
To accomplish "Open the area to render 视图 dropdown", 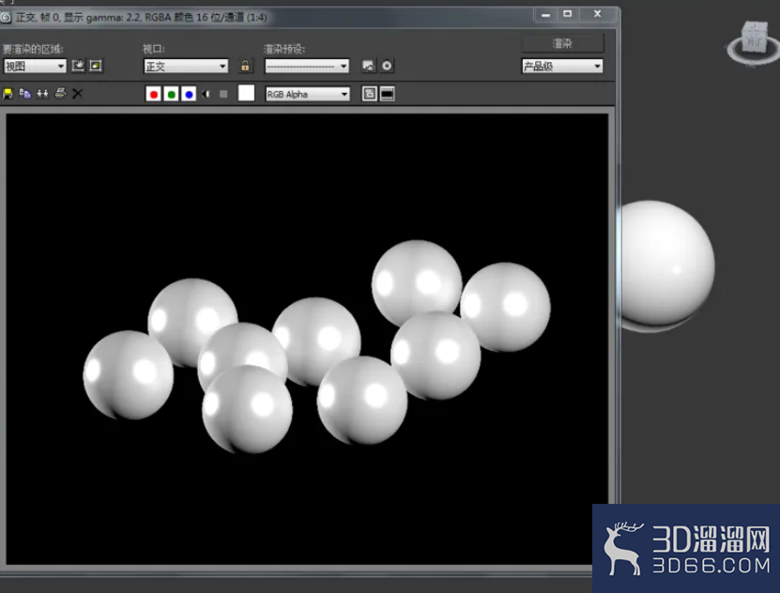I will coord(35,66).
